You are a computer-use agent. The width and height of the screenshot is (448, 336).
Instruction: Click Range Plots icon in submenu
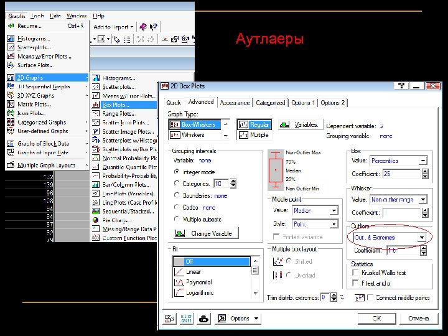click(96, 114)
